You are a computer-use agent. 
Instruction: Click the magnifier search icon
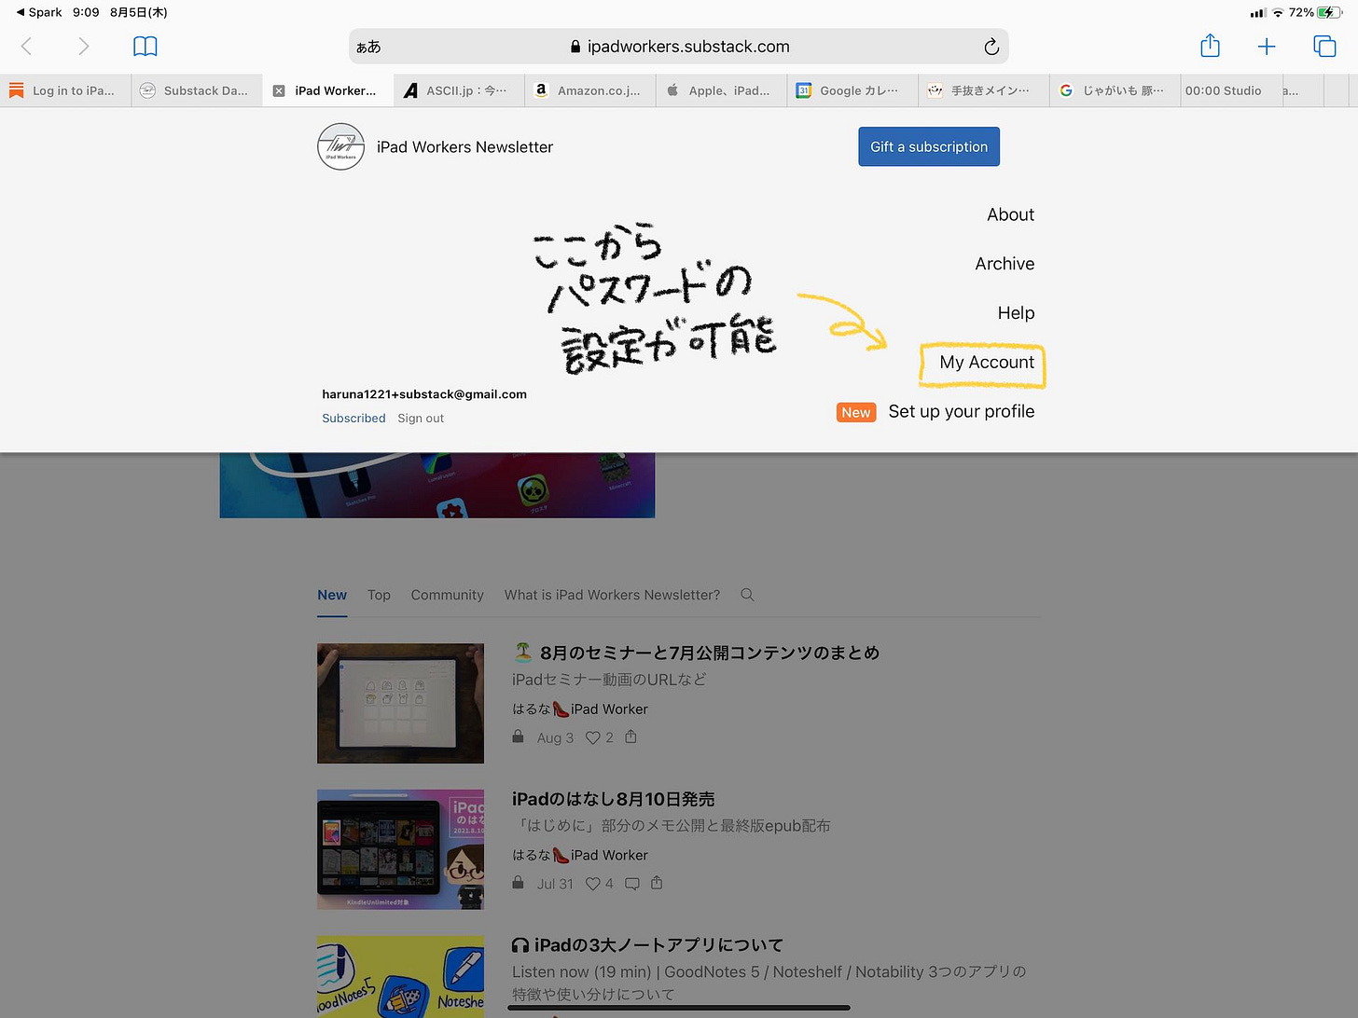coord(747,595)
